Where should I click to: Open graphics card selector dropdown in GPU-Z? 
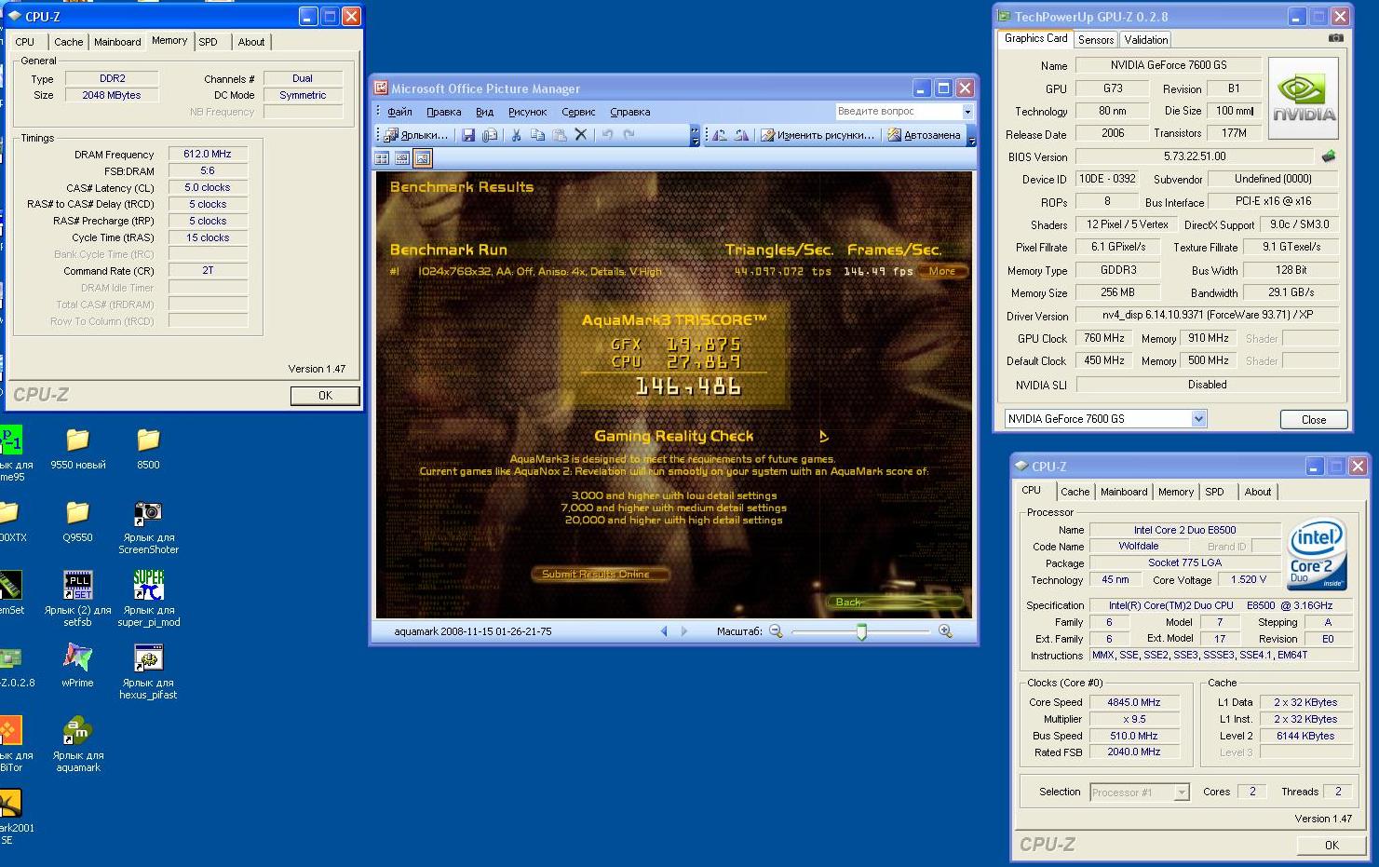click(1198, 419)
